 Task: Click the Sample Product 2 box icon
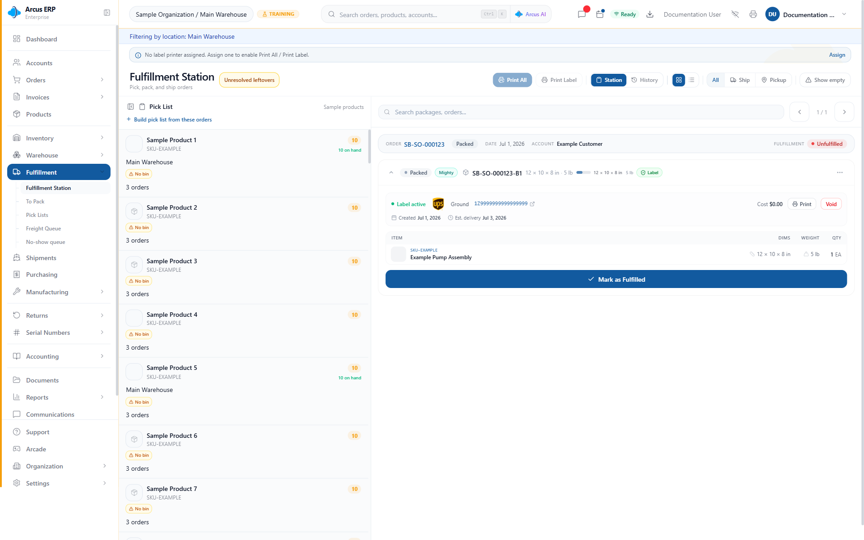(x=134, y=211)
